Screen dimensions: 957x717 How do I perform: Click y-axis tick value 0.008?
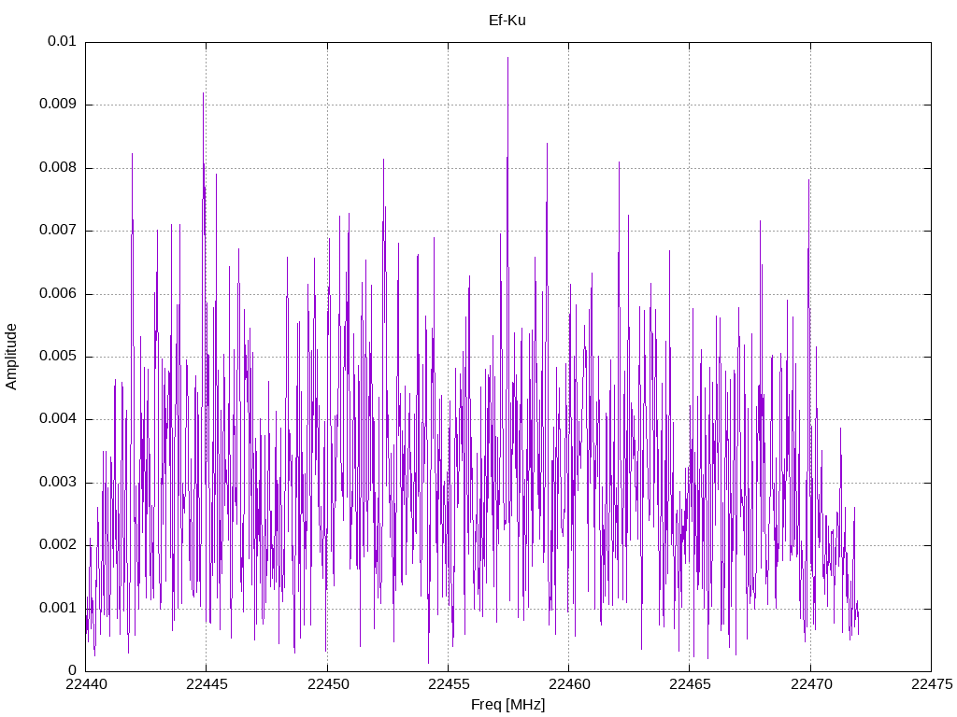coord(58,168)
